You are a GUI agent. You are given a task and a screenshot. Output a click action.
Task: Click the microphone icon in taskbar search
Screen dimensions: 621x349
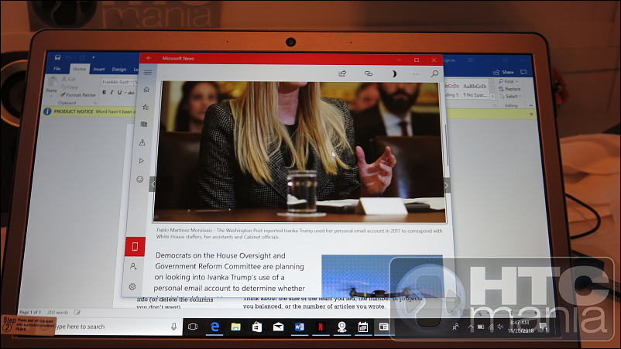point(173,327)
